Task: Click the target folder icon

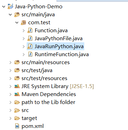Action: coord(17,118)
